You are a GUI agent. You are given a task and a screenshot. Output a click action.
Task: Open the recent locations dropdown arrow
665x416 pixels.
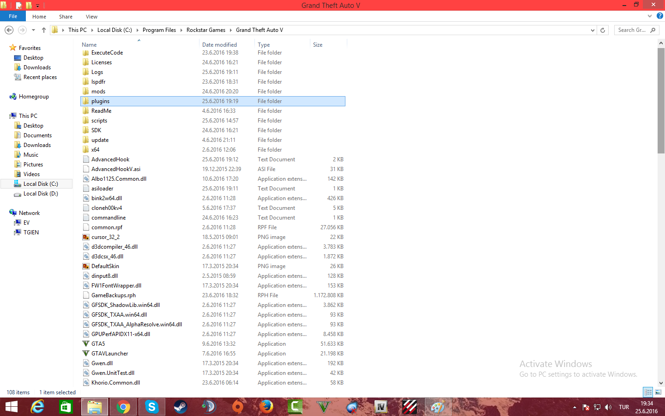coord(33,30)
